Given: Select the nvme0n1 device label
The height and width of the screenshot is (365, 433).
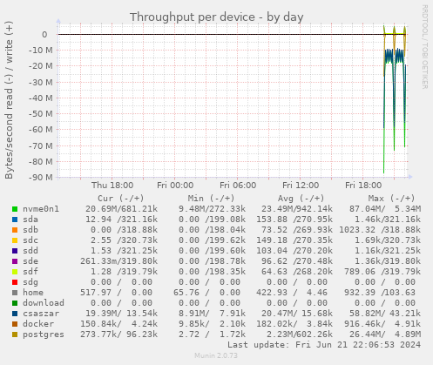Looking at the screenshot, I should [x=41, y=209].
